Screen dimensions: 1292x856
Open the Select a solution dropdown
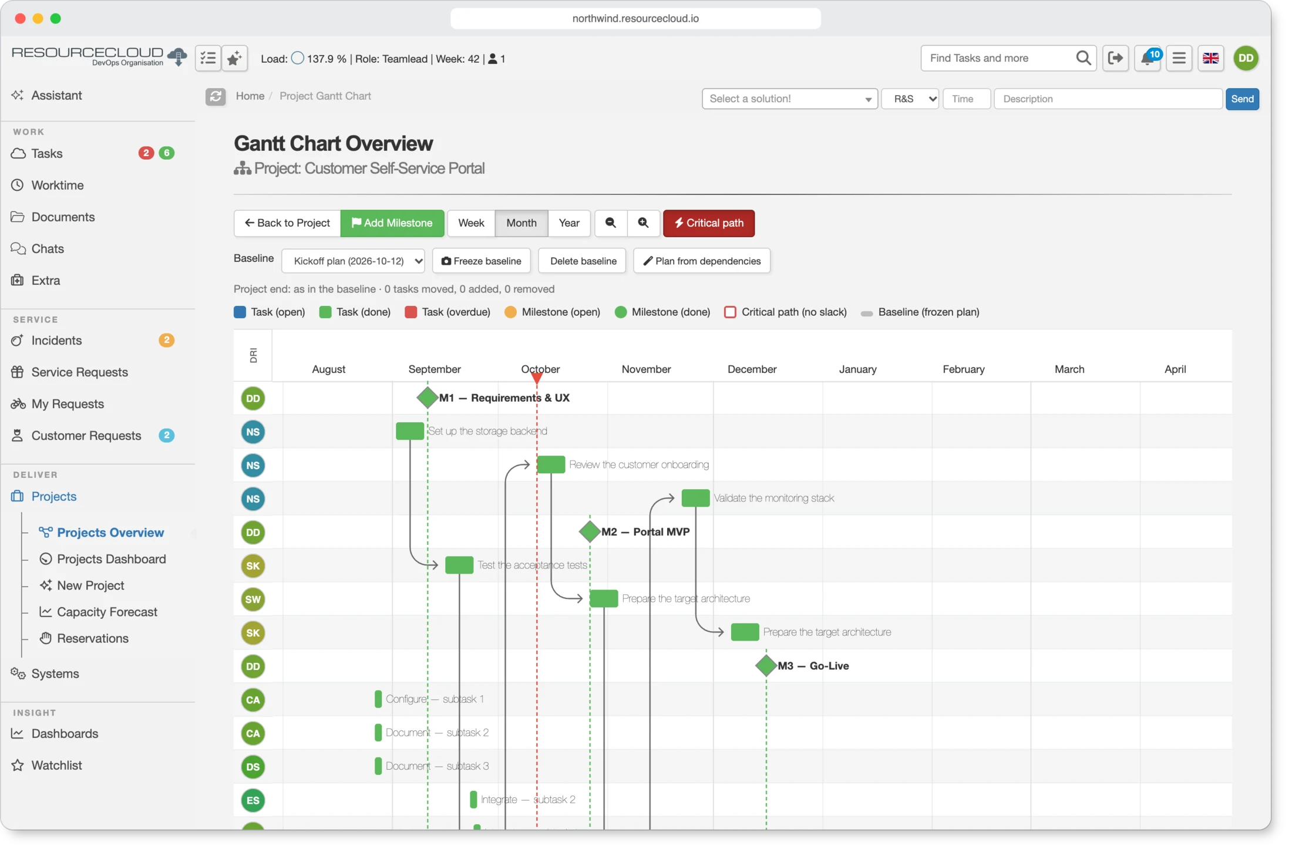pyautogui.click(x=789, y=99)
